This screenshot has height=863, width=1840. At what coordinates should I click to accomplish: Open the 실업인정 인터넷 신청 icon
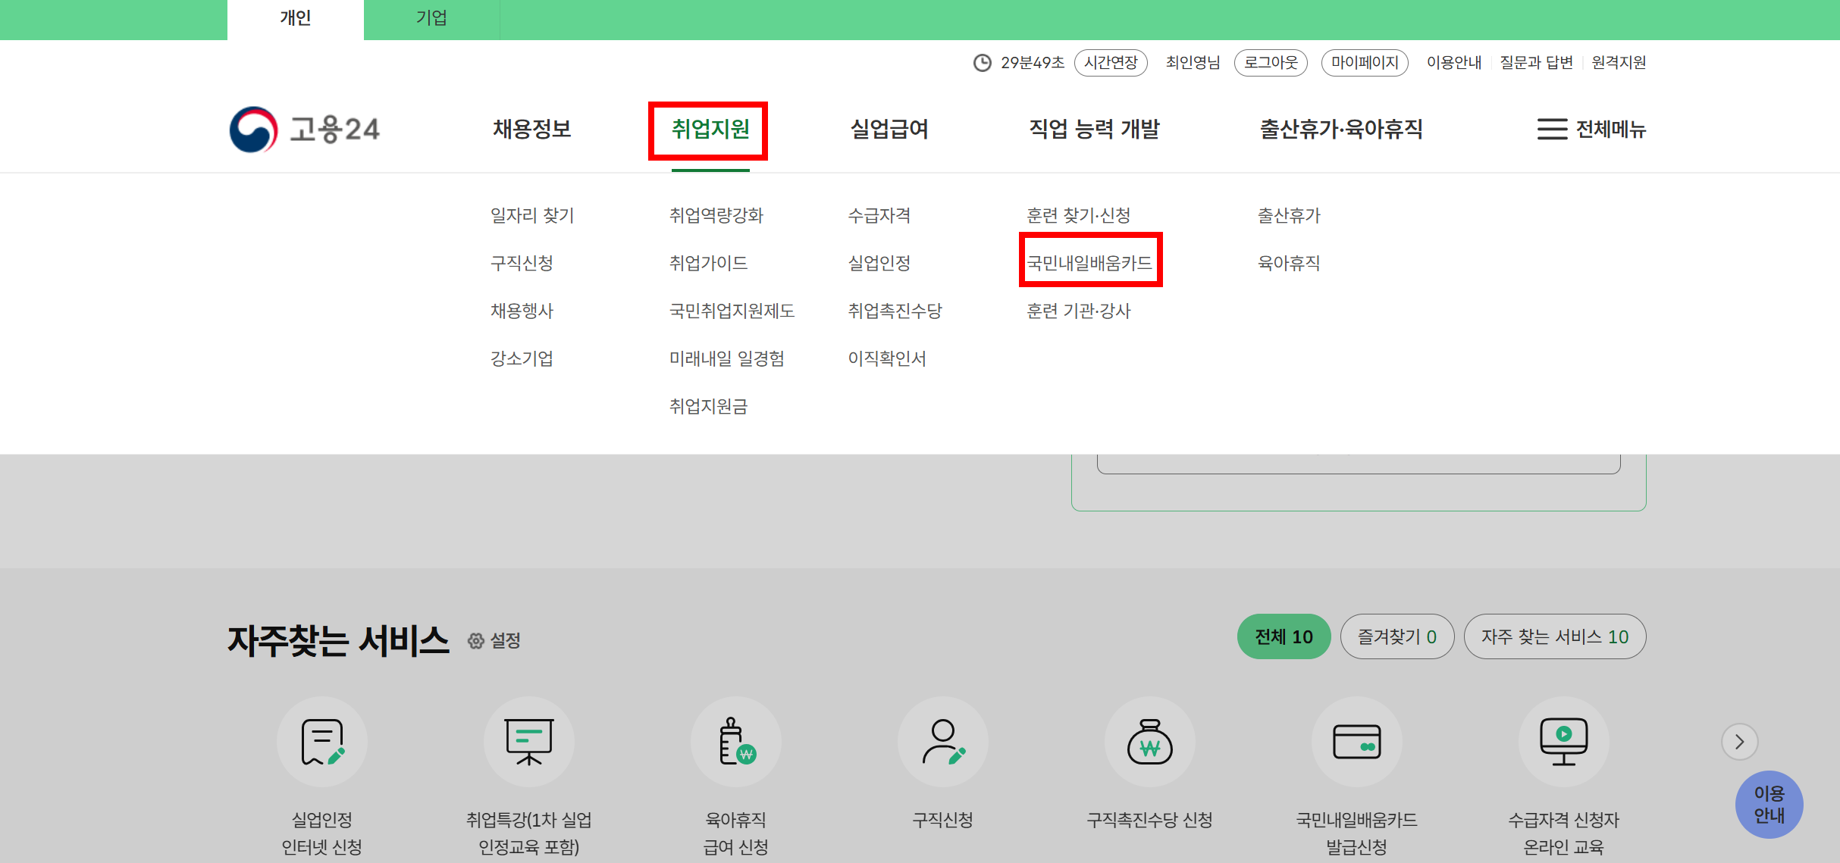coord(322,742)
